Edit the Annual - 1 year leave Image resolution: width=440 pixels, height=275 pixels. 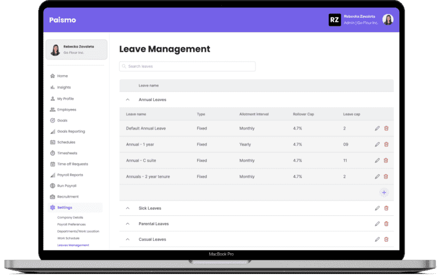(x=377, y=144)
